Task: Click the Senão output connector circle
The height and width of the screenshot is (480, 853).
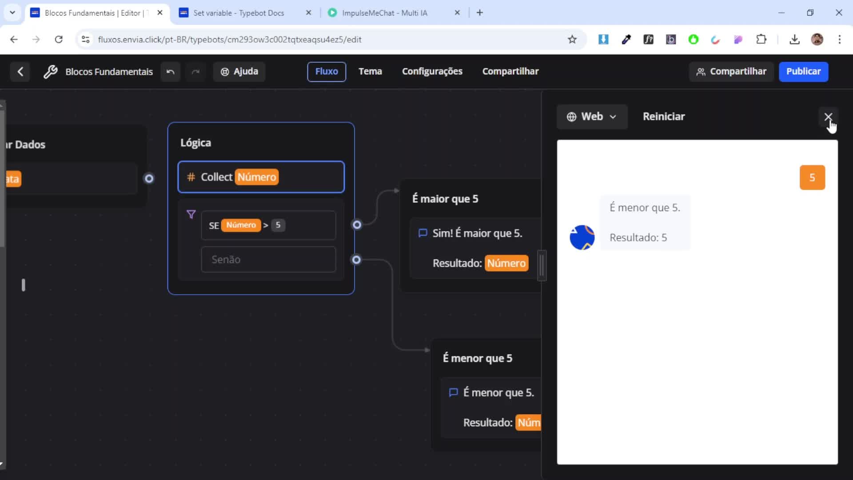Action: 356,260
